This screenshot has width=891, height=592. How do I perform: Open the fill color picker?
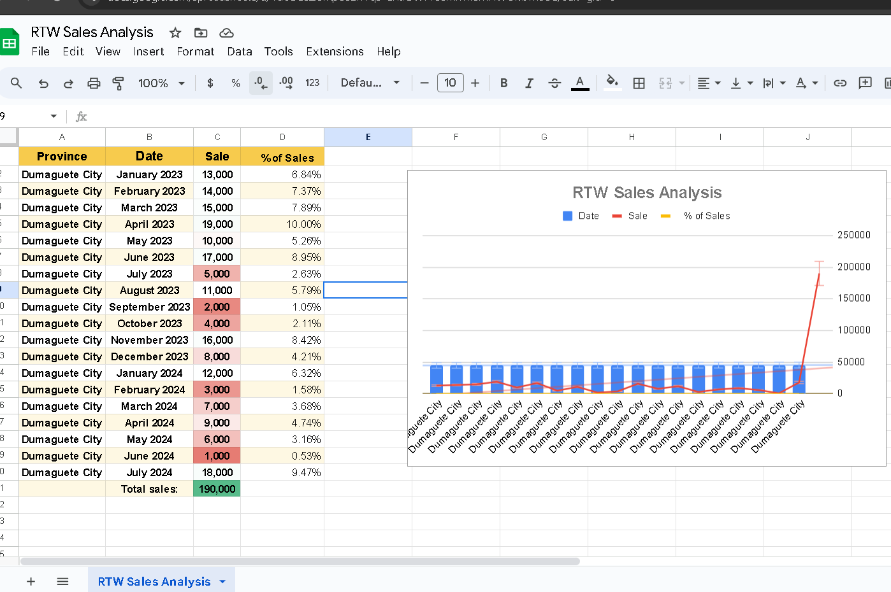[612, 83]
